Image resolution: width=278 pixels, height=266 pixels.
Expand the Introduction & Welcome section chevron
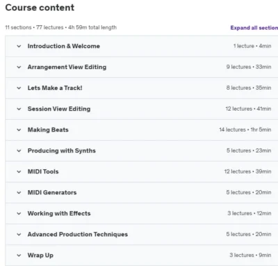coord(19,46)
